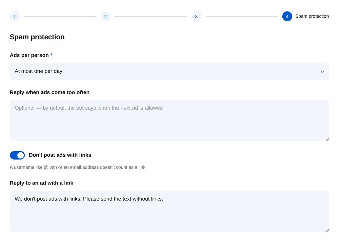Screen dimensions: 339x242
Task: Click the Reply to an ad with a link label
Action: click(x=41, y=183)
